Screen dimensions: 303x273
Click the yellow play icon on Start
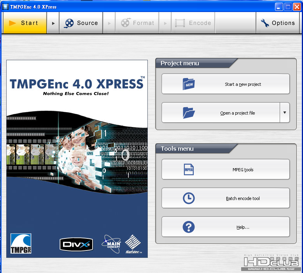[x=12, y=23]
